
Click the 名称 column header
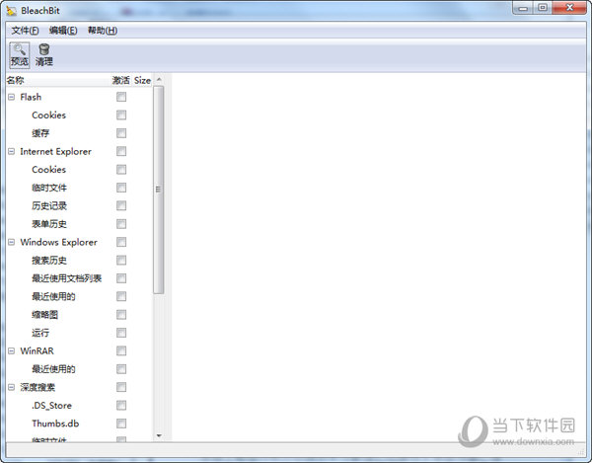click(58, 80)
